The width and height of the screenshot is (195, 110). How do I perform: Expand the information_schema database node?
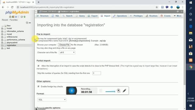tap(2, 31)
